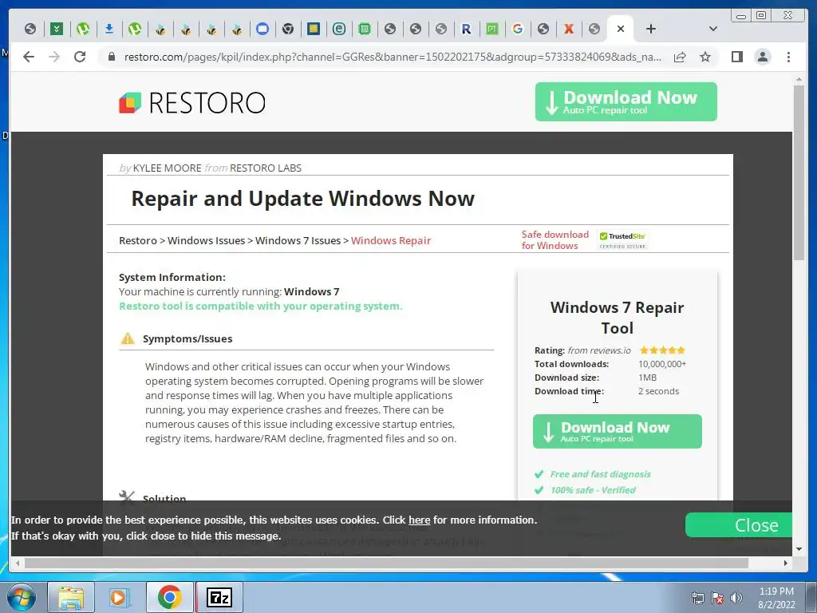The width and height of the screenshot is (817, 613).
Task: Click Repair and Update Windows Now heading
Action: (302, 199)
